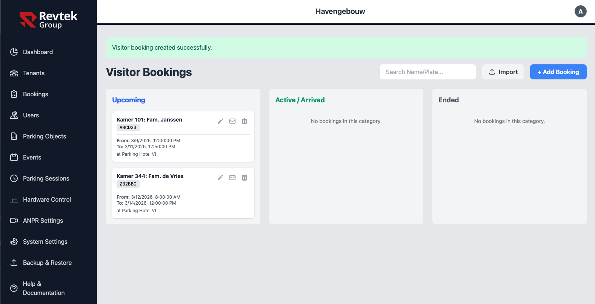Open user avatar menu in header

coord(580,11)
